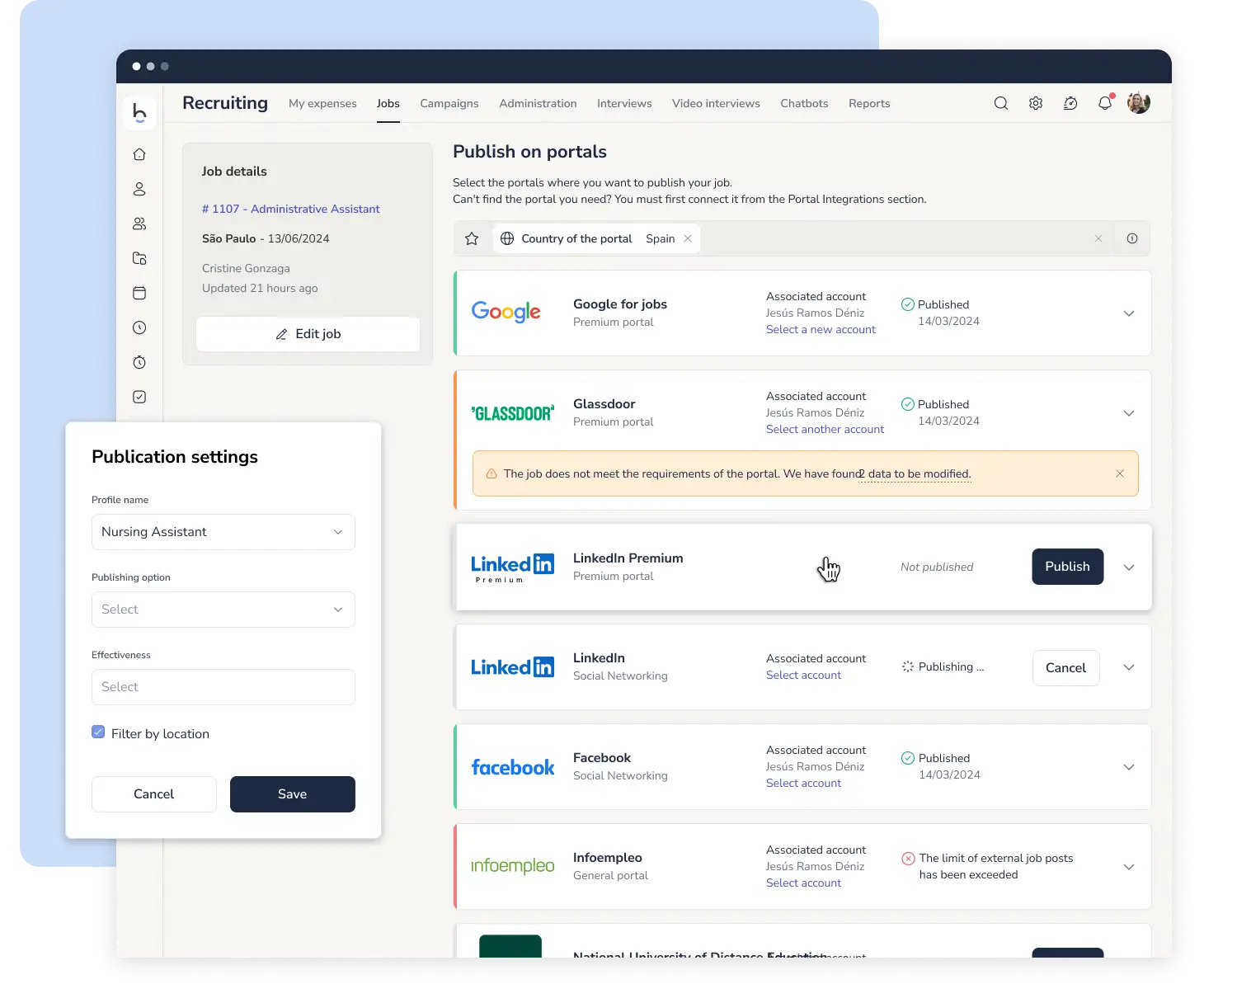Click the Bizneo logo icon in sidebar

click(x=139, y=112)
